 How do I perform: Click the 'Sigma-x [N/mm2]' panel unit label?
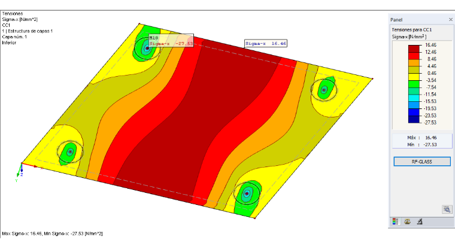coord(409,37)
